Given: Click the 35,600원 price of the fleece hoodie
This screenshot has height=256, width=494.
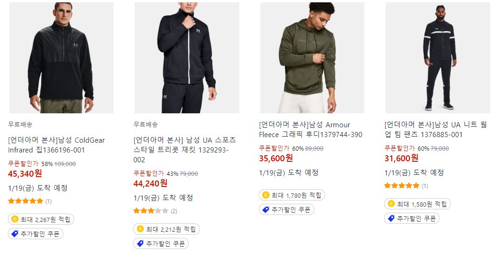Looking at the screenshot, I should (x=276, y=158).
